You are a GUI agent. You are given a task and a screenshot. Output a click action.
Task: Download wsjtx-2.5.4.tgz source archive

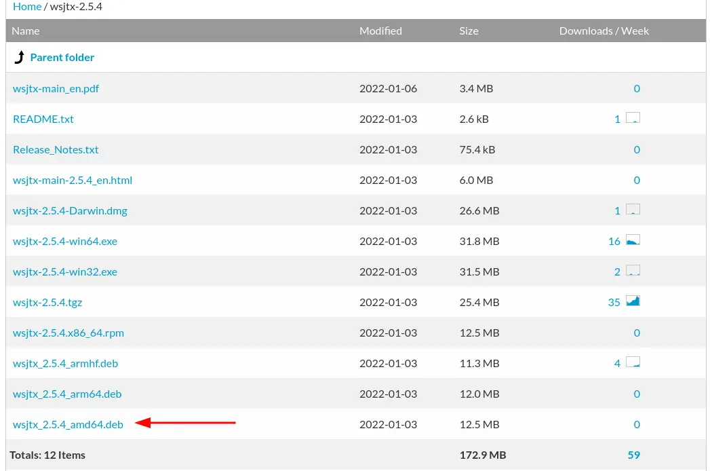[x=47, y=303]
